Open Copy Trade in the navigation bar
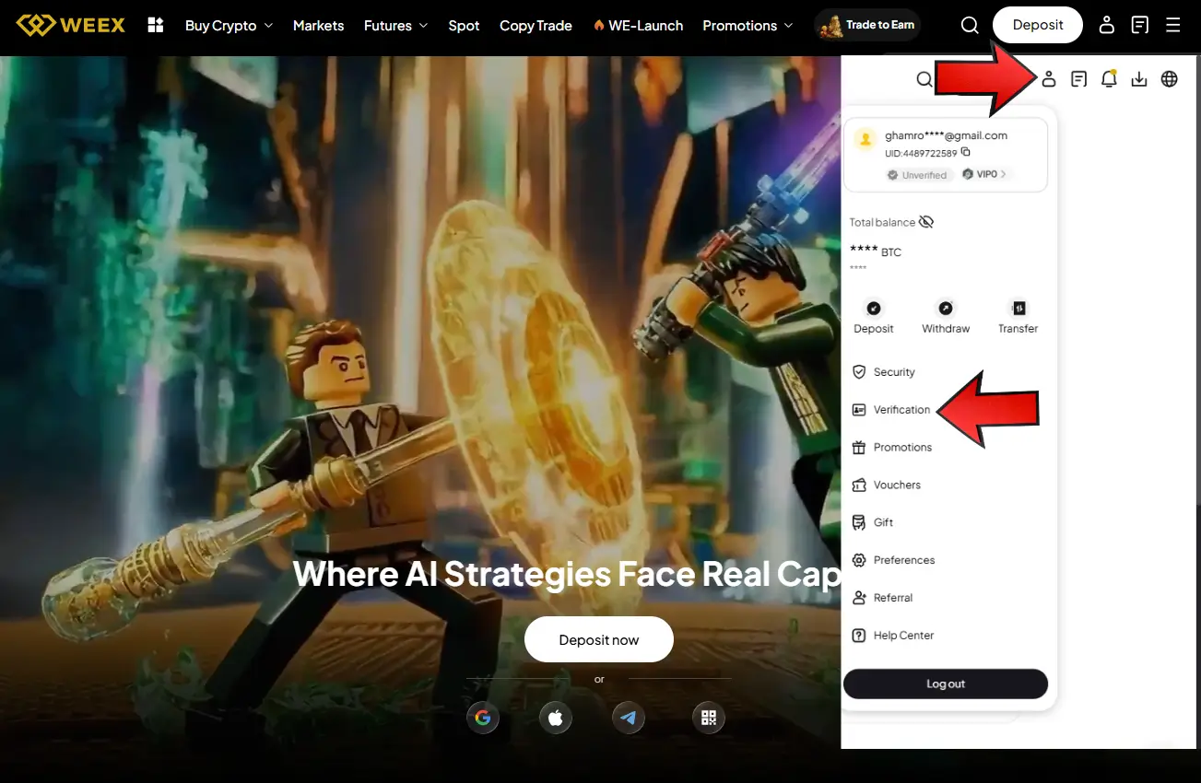This screenshot has height=783, width=1201. coord(536,26)
